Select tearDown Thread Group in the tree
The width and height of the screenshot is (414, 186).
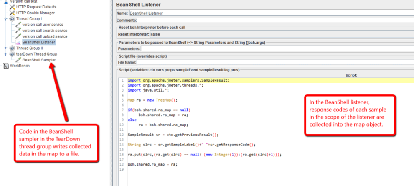point(36,54)
